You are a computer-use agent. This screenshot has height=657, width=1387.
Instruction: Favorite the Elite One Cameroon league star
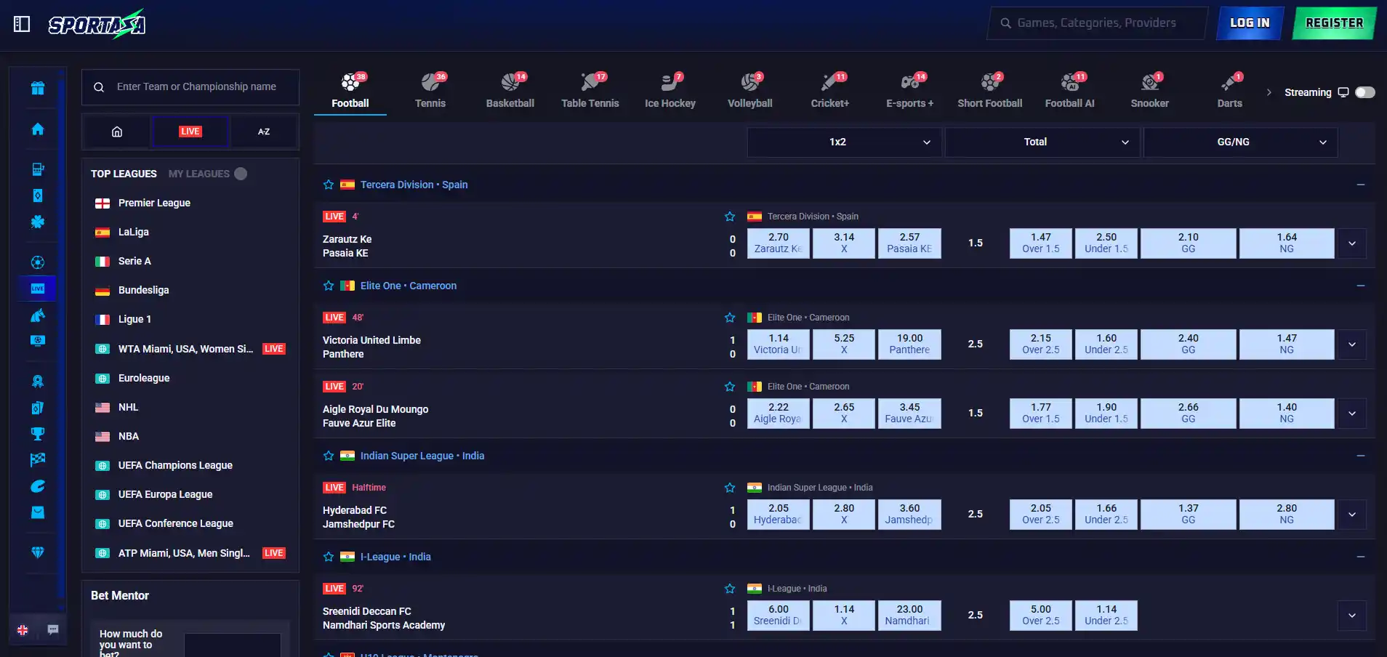(329, 286)
